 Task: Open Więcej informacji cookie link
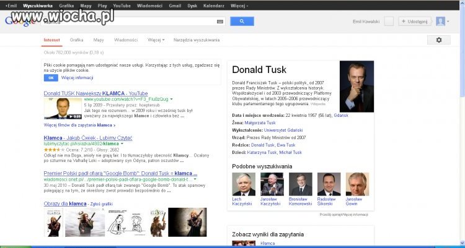pyautogui.click(x=77, y=78)
